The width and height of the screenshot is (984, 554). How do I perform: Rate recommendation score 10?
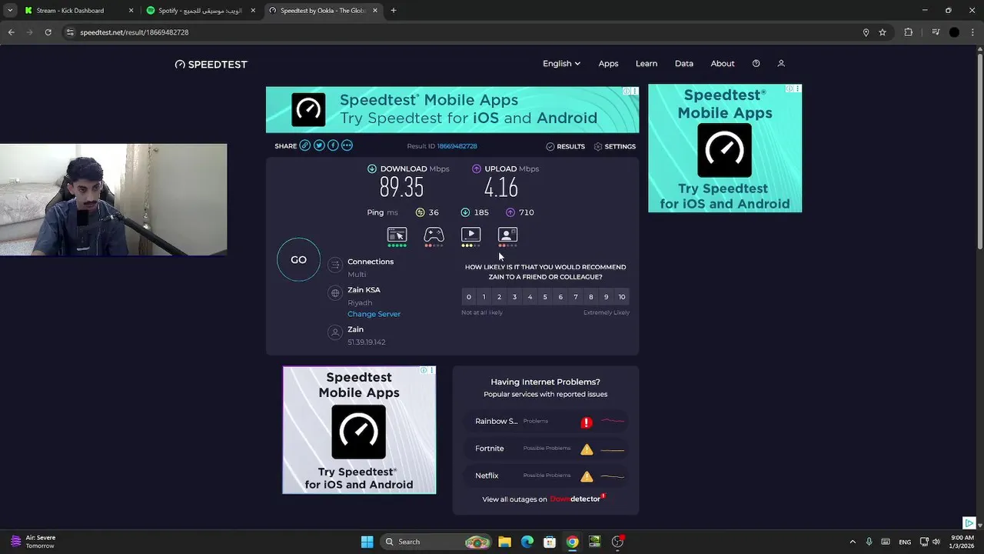(x=622, y=297)
